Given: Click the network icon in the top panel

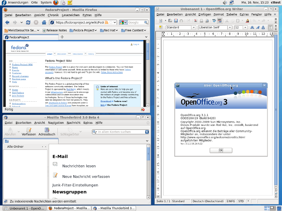Looking at the screenshot, I should [x=232, y=2].
